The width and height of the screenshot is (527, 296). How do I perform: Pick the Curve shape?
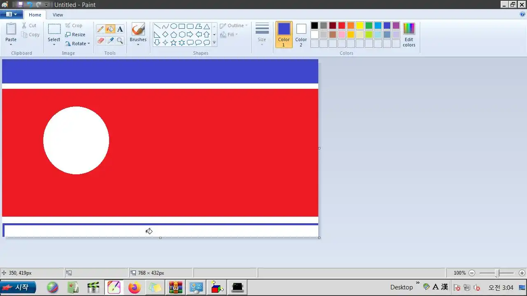click(165, 26)
